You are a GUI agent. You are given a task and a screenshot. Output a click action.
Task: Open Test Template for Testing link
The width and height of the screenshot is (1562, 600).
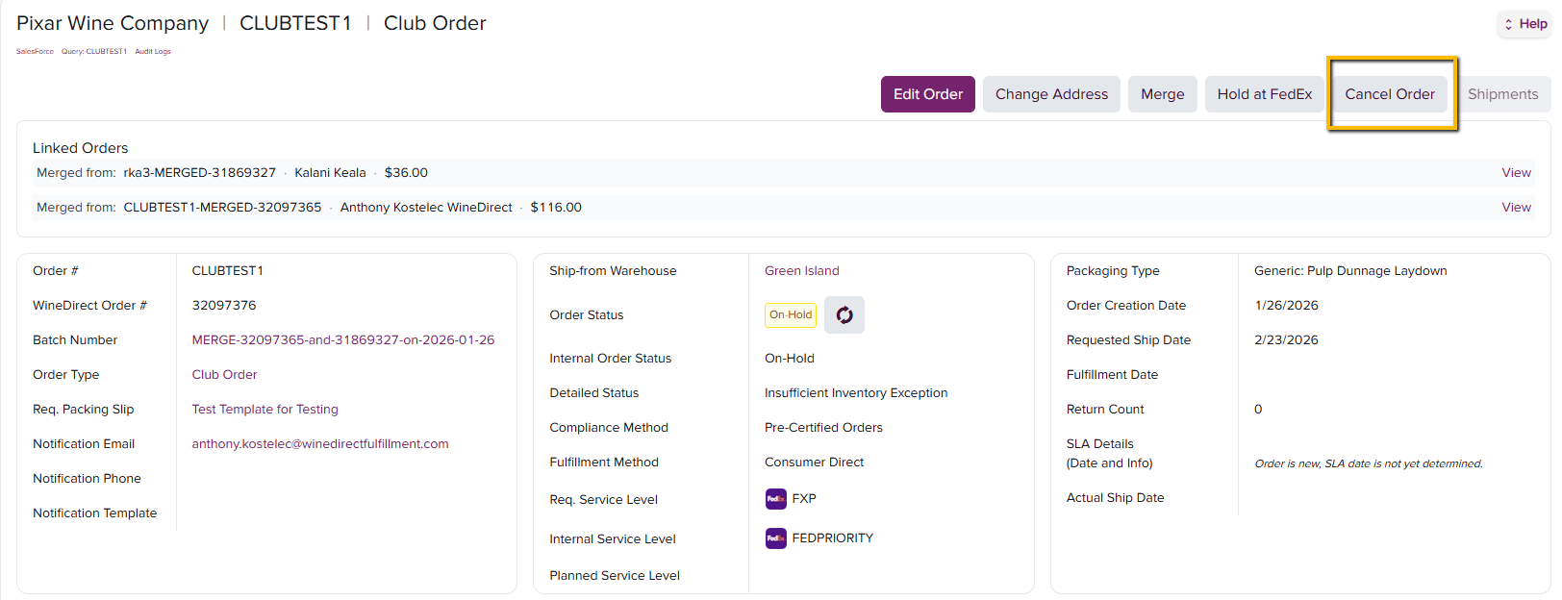point(265,410)
